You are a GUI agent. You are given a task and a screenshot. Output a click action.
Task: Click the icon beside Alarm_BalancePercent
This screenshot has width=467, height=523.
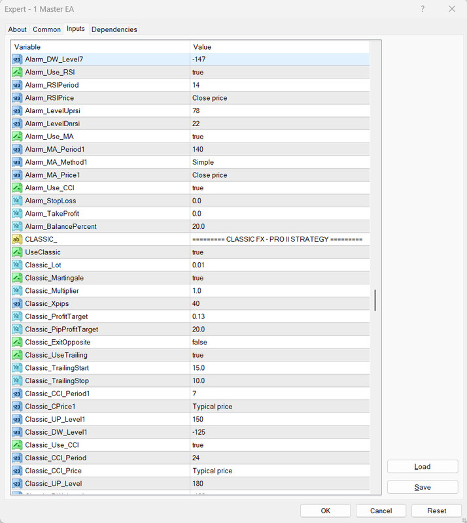[17, 226]
